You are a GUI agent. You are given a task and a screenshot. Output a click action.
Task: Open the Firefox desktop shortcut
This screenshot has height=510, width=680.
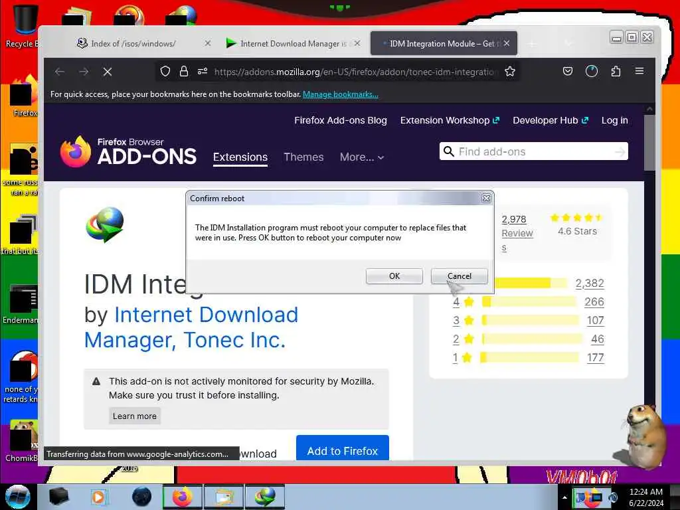[24, 96]
